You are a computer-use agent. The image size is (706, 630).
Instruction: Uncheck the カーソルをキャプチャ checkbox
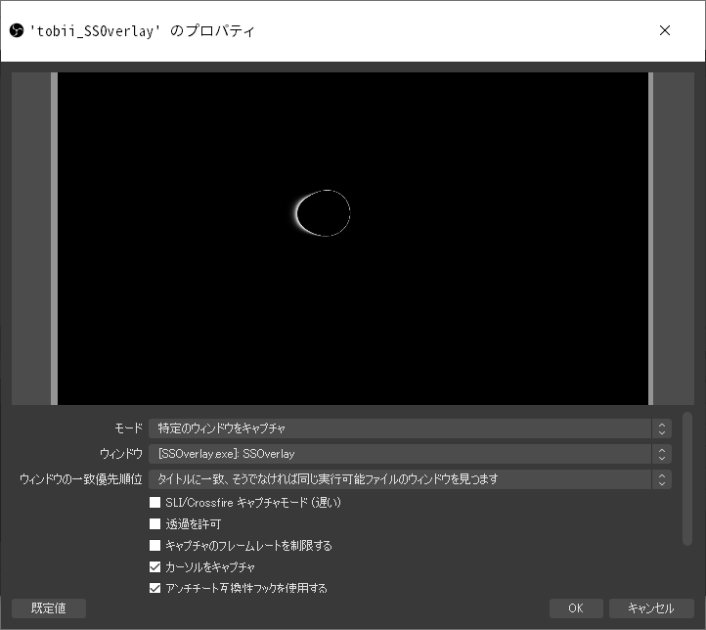coord(154,566)
